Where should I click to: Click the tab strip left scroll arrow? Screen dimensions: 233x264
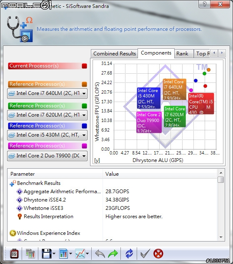pos(214,53)
